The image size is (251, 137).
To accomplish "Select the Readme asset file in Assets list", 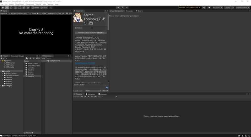I will click(30, 76).
